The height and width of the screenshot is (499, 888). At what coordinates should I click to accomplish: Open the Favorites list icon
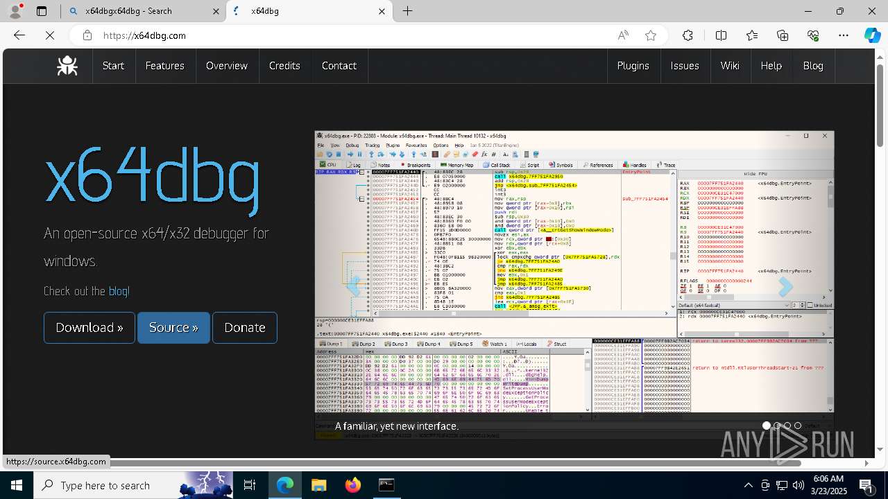click(752, 35)
